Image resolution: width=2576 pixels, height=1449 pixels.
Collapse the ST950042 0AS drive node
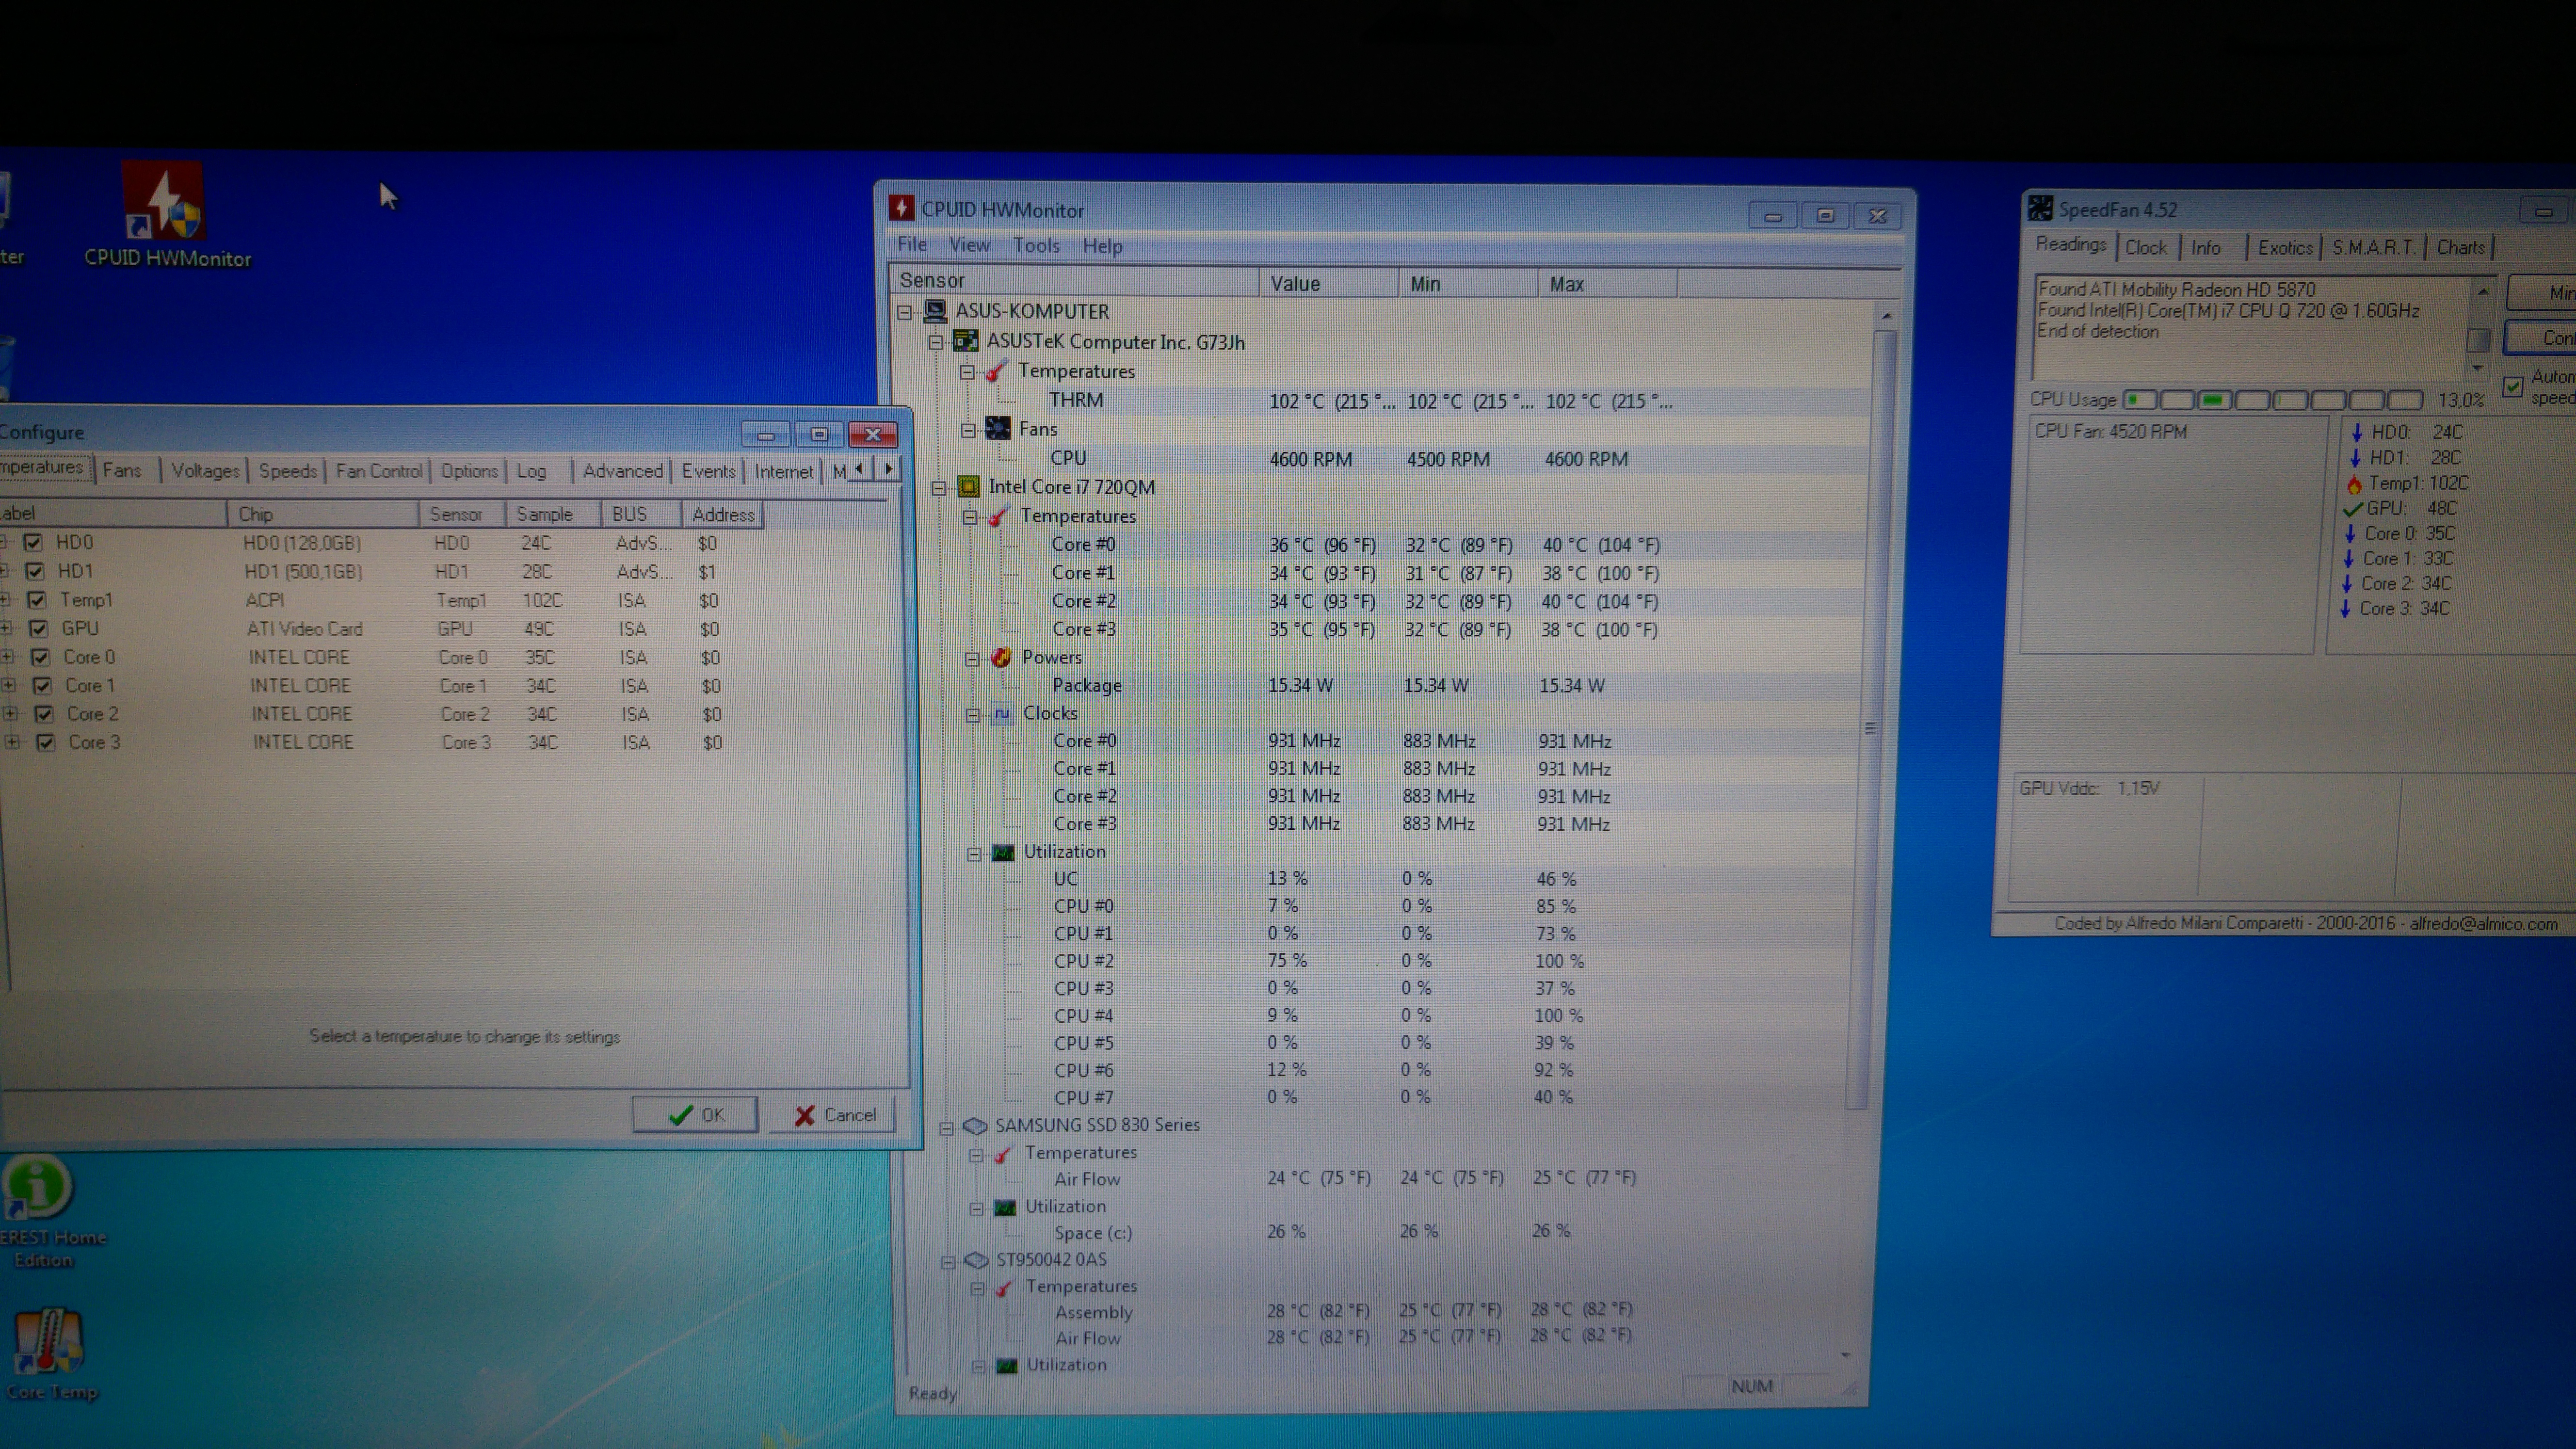(948, 1262)
